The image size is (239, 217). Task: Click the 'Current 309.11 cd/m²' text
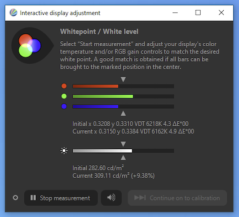[x=101, y=176]
